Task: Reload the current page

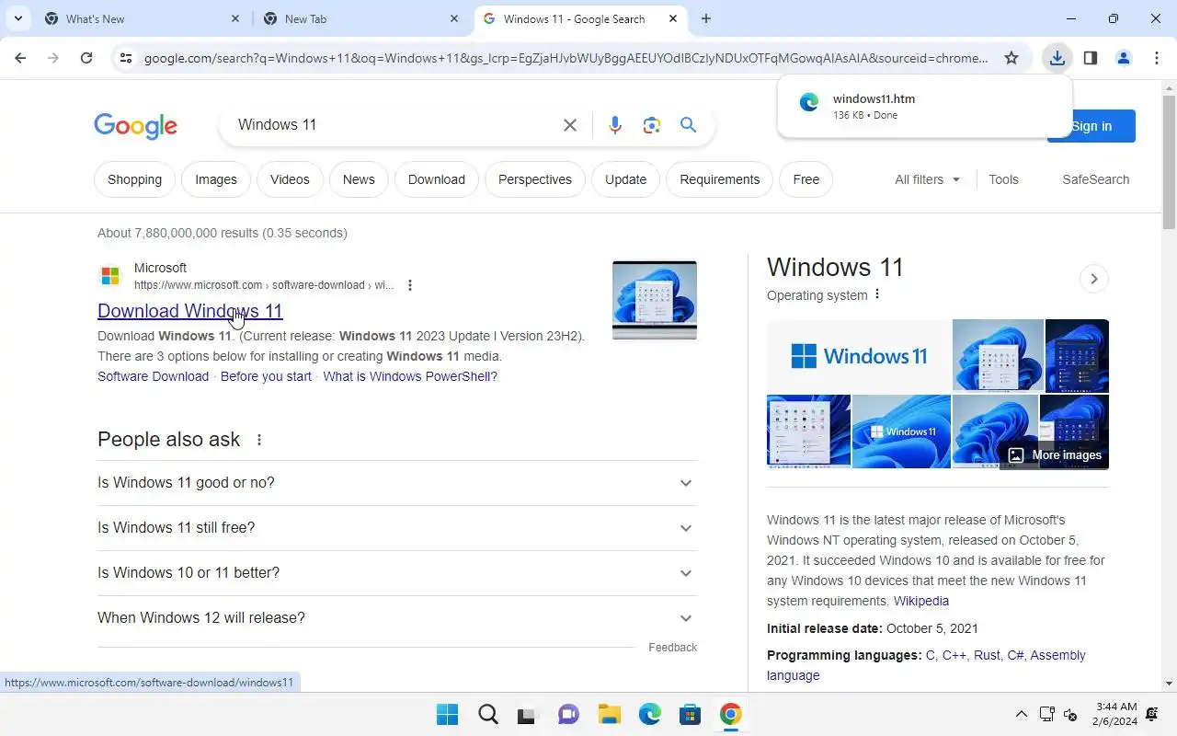Action: [x=86, y=58]
